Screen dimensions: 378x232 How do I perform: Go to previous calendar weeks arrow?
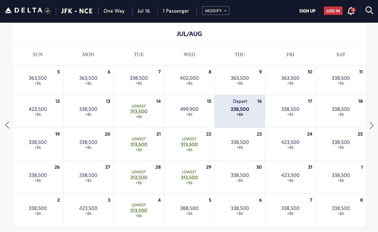7,125
